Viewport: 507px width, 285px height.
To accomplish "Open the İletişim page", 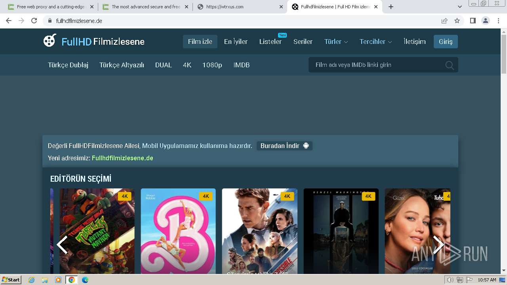I will (415, 42).
